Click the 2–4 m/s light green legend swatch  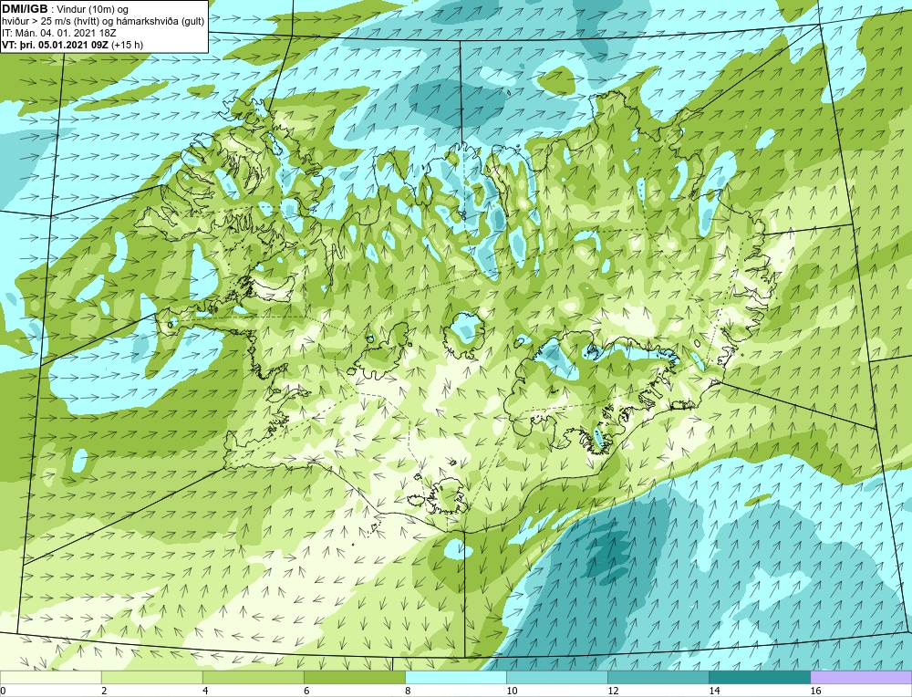pos(151,677)
